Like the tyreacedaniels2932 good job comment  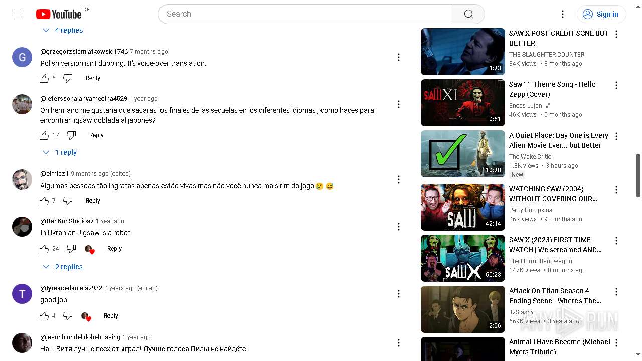click(x=44, y=316)
